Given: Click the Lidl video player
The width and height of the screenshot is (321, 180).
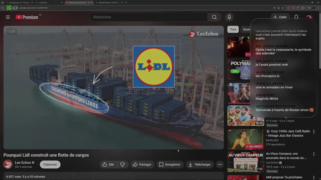Looking at the screenshot, I should [x=114, y=87].
